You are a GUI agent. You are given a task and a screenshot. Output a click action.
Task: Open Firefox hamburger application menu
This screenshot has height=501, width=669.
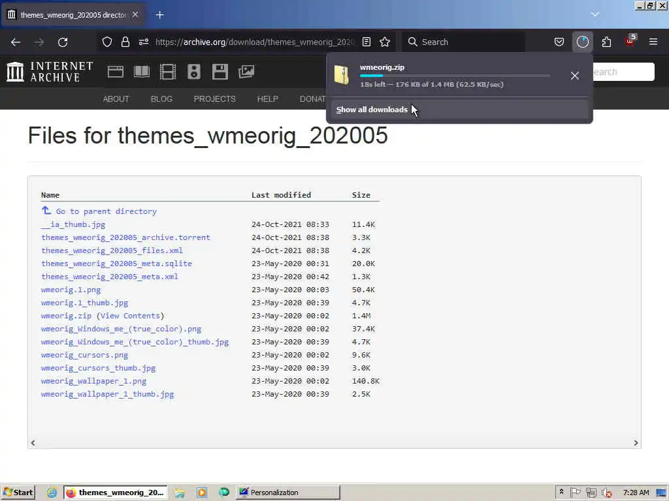click(x=653, y=42)
